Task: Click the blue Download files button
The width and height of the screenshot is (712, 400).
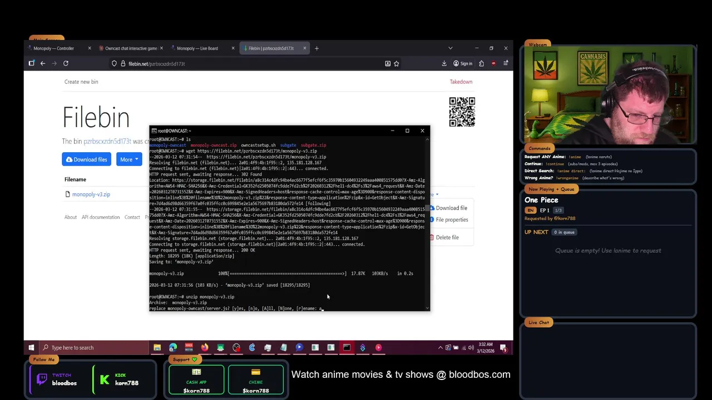Action: click(86, 159)
